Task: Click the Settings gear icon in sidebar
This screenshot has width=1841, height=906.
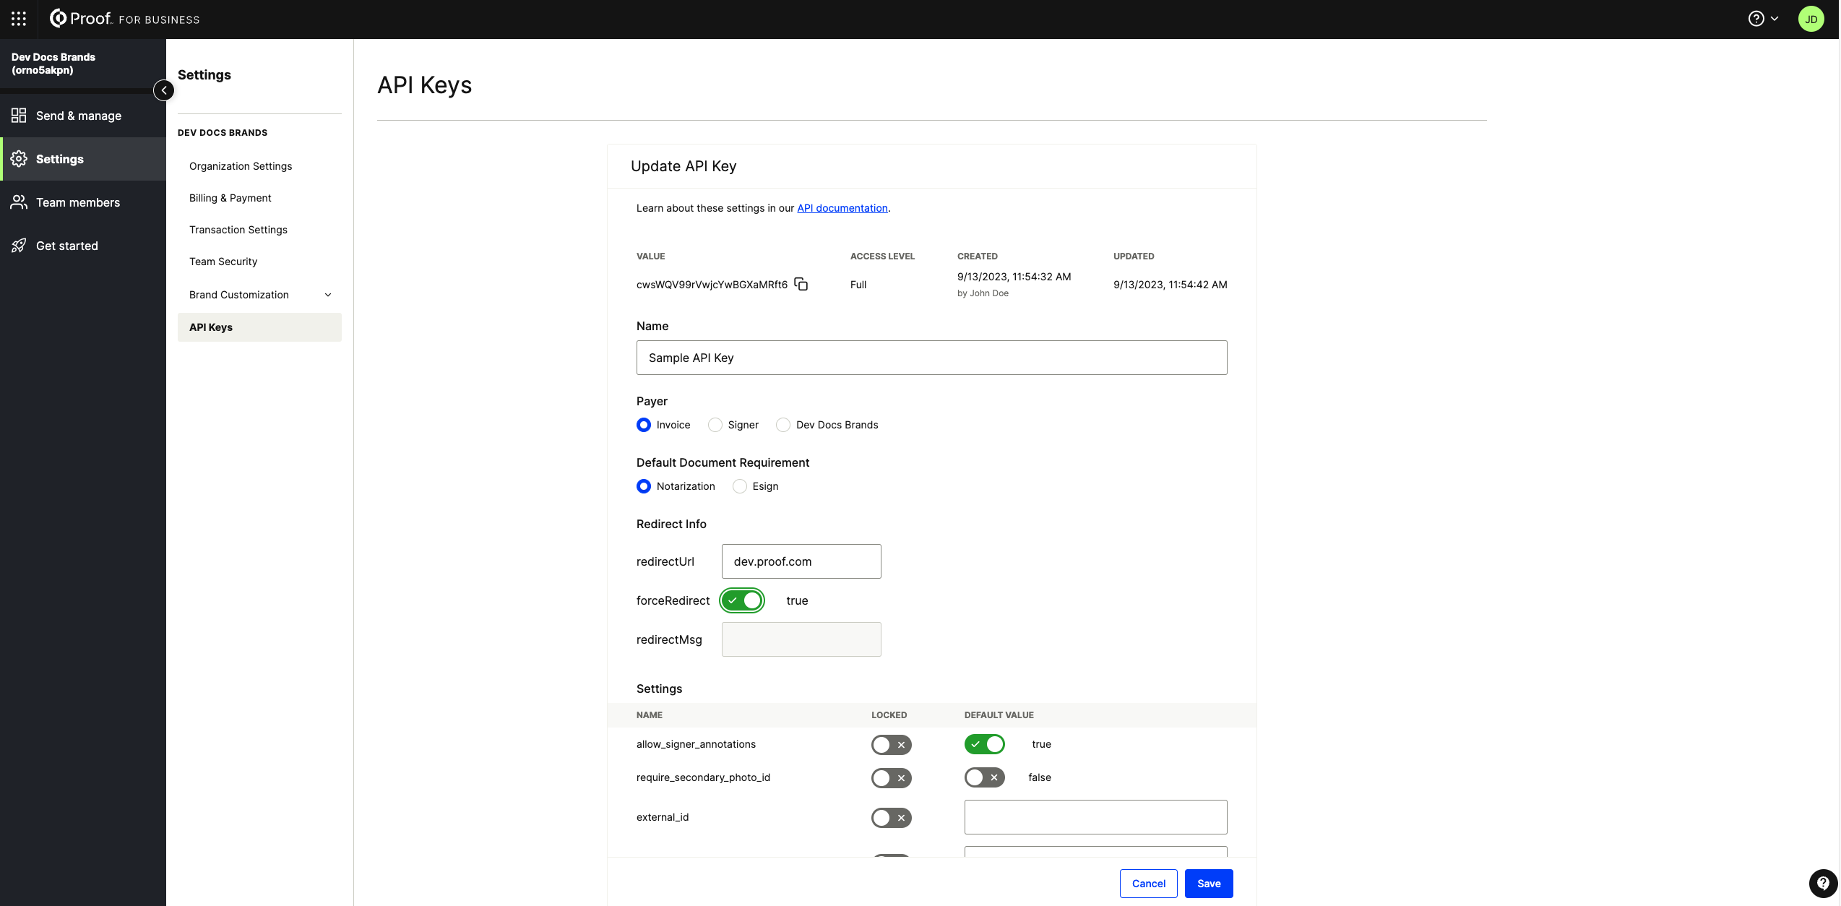Action: point(19,159)
